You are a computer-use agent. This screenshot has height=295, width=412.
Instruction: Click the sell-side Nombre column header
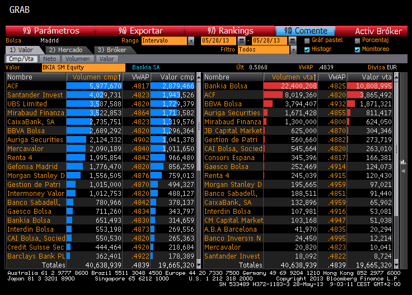coord(233,77)
